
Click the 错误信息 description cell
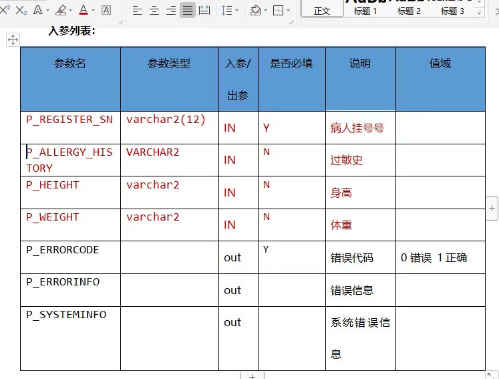(x=361, y=290)
